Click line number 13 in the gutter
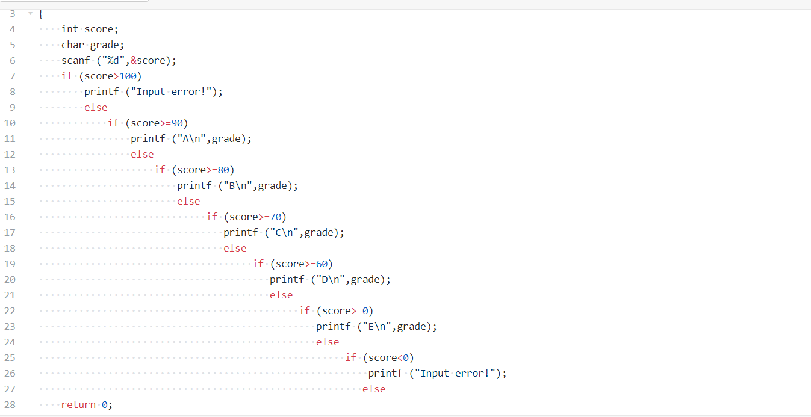This screenshot has width=811, height=417. coord(10,170)
